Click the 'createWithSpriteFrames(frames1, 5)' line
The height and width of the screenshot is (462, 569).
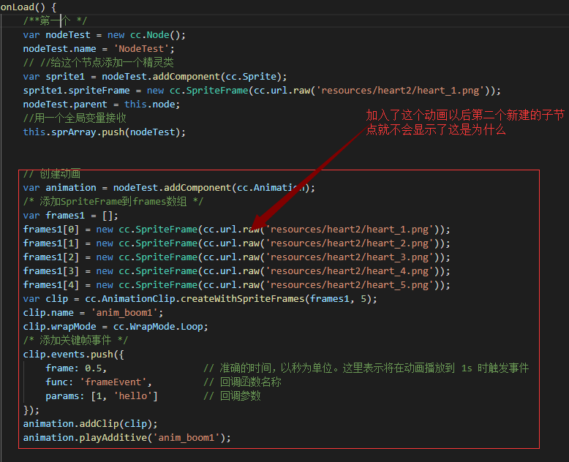coord(200,298)
